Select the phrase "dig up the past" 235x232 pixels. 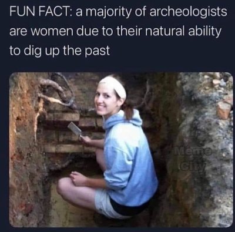tap(66, 51)
